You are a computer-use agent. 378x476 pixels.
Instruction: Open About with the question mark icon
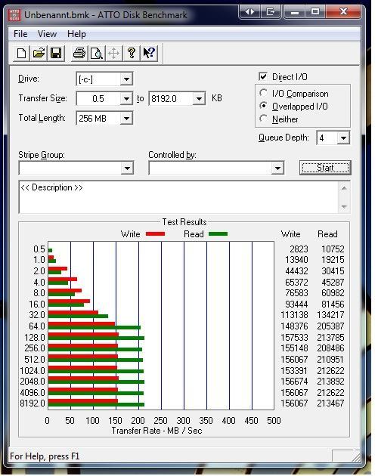point(132,54)
